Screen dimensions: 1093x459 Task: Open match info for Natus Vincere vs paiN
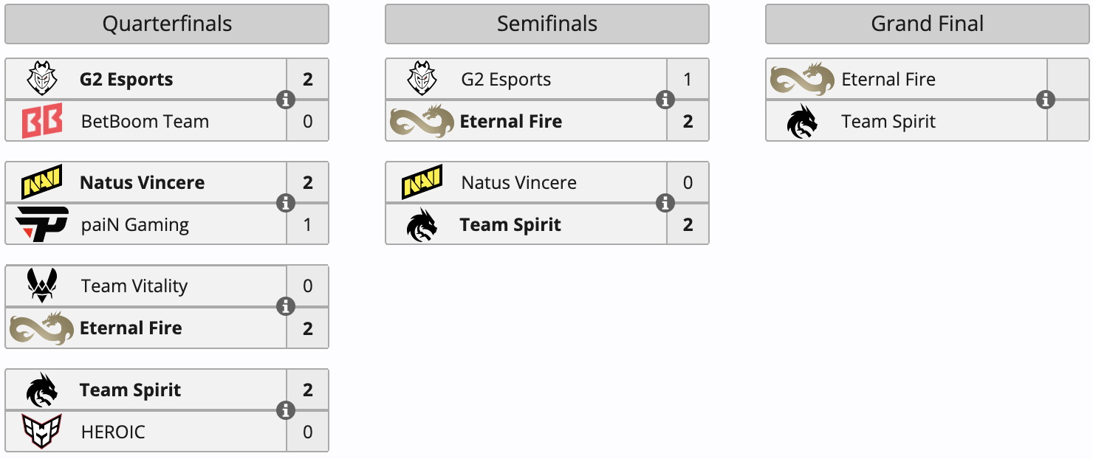click(286, 203)
